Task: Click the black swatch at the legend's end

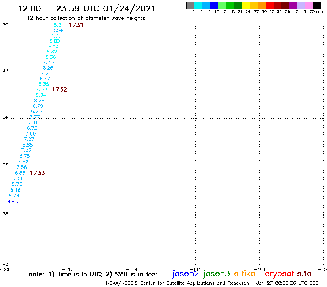Action: coord(317,5)
